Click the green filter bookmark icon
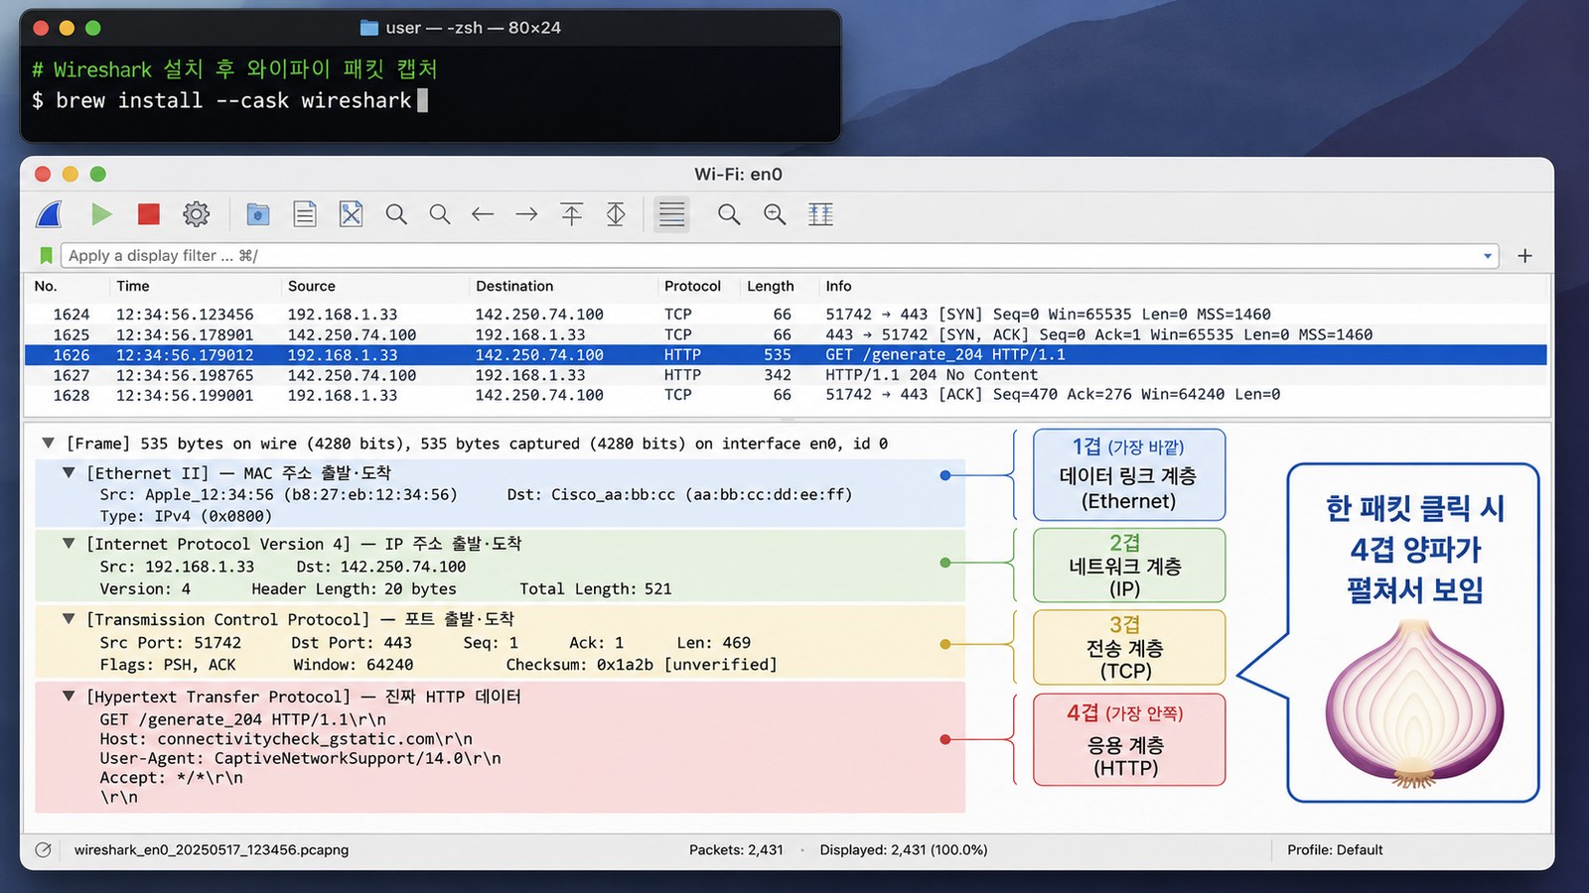Screen dimensions: 1589x893 [46, 256]
